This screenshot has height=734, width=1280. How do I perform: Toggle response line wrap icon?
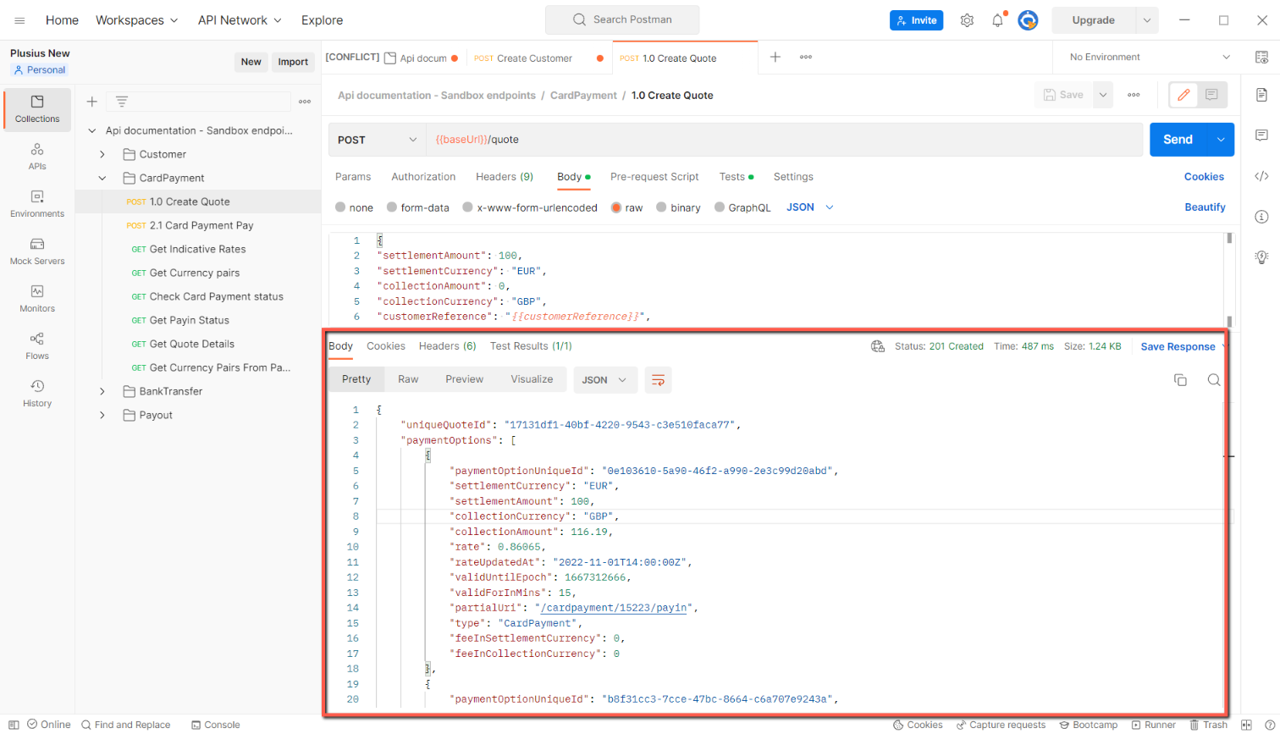click(658, 380)
